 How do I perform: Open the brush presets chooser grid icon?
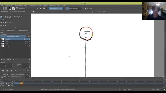(x=17, y=9)
